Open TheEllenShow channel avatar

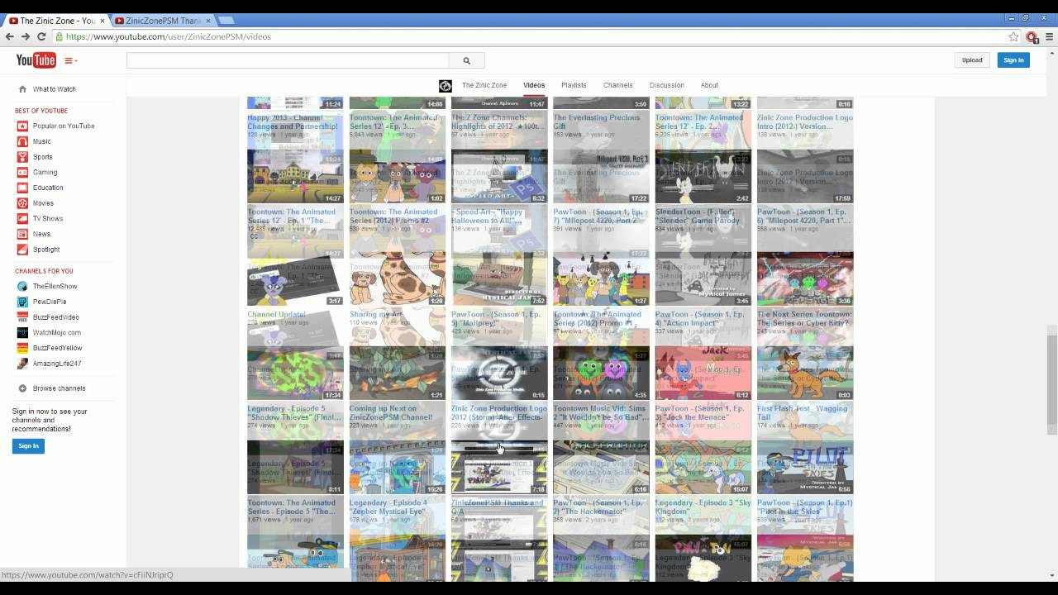pos(22,287)
